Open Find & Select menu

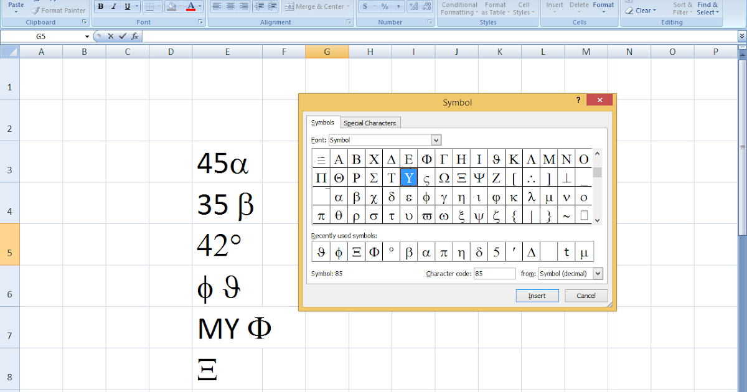pyautogui.click(x=708, y=8)
